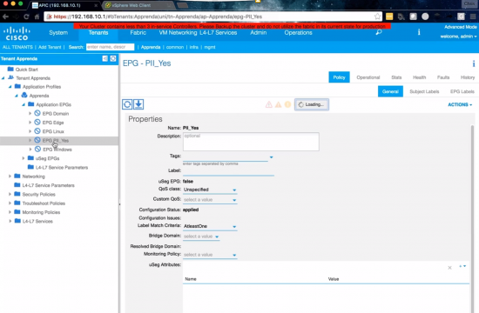
Task: Open the Monitoring Policy dropdown
Action: point(234,255)
